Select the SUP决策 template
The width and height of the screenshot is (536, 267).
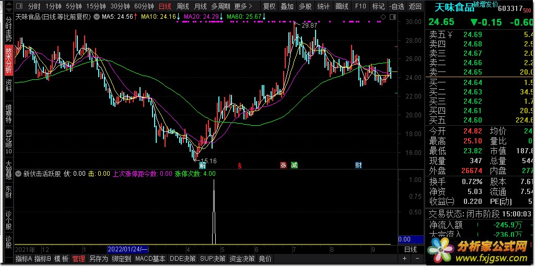(x=213, y=259)
